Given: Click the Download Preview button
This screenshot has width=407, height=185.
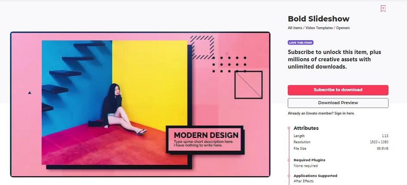Looking at the screenshot, I should click(x=338, y=103).
